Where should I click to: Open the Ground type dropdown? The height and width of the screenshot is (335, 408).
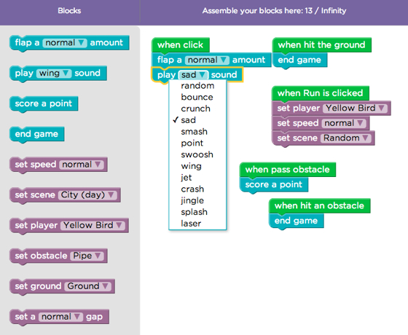88,286
